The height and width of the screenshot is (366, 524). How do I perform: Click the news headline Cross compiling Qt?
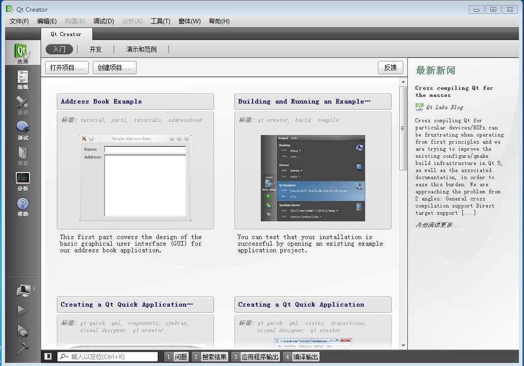pyautogui.click(x=454, y=91)
